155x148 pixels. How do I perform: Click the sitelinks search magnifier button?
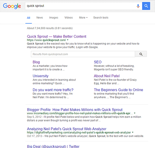(141, 54)
